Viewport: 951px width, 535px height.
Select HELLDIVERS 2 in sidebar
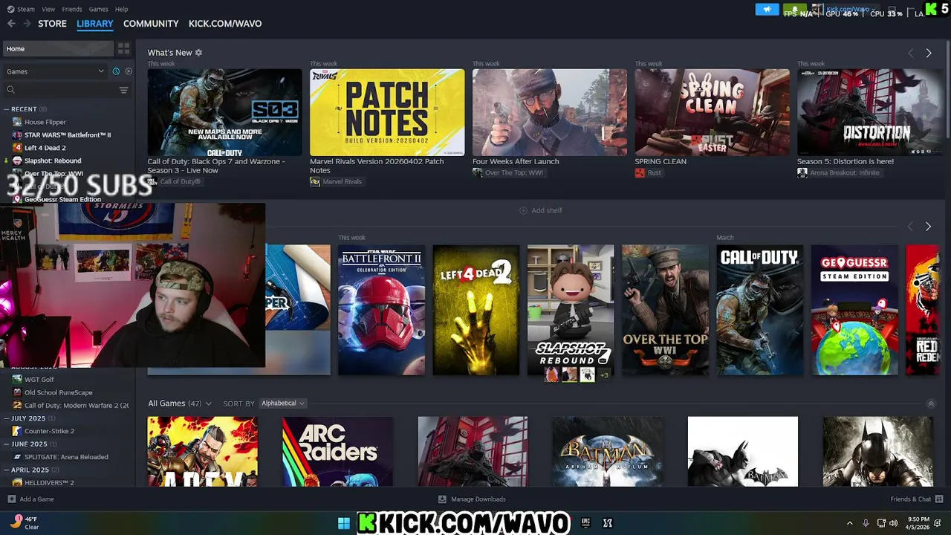(x=49, y=483)
